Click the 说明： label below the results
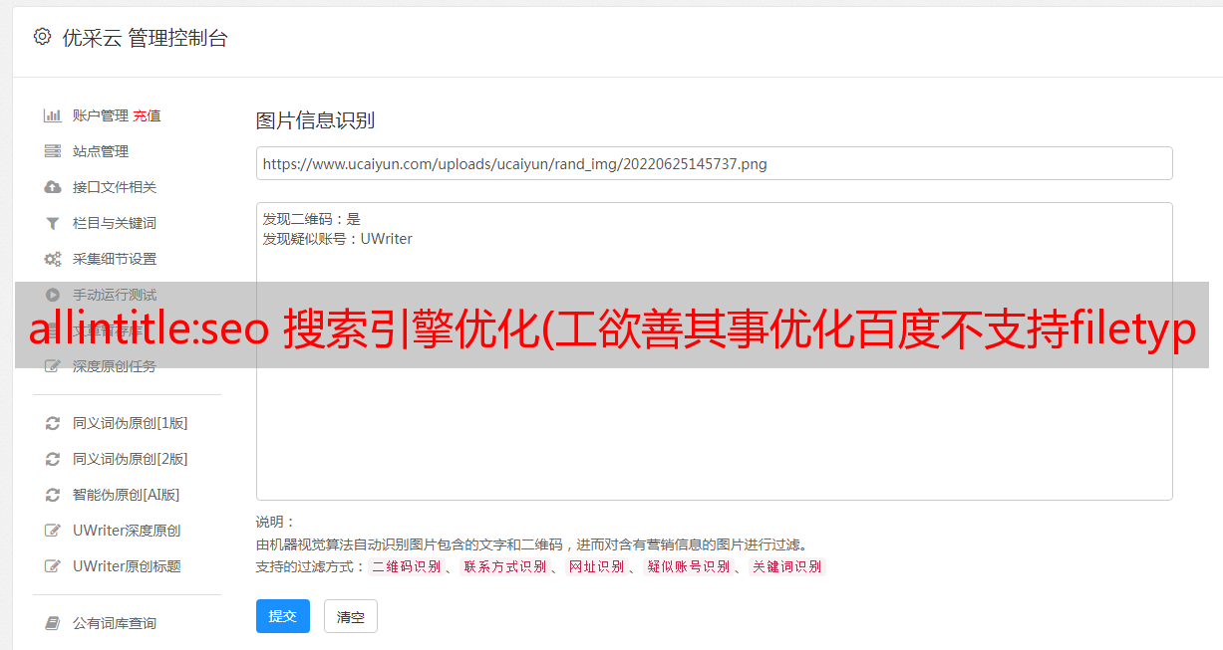The height and width of the screenshot is (650, 1223). point(275,522)
